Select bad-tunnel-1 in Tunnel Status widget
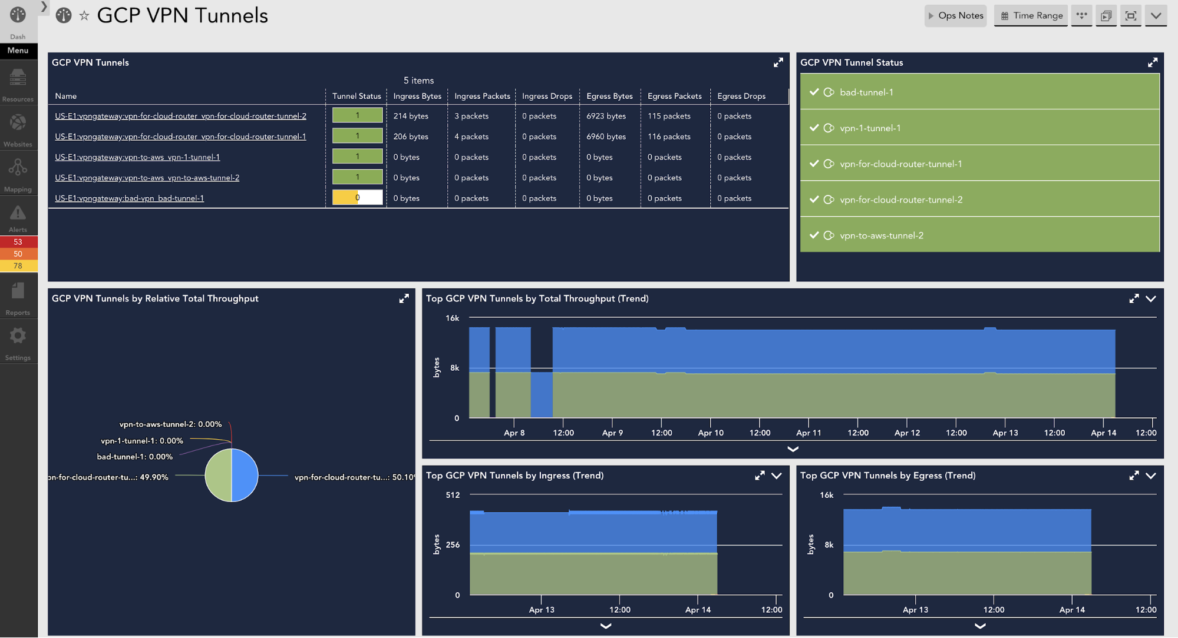Viewport: 1178px width, 638px height. pyautogui.click(x=979, y=92)
